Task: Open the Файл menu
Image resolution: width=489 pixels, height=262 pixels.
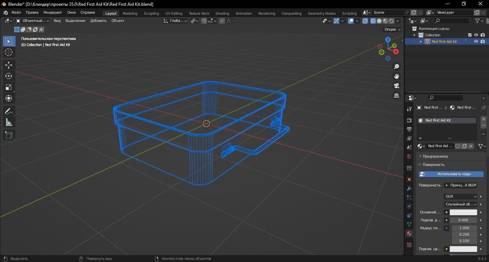Action: pos(16,12)
